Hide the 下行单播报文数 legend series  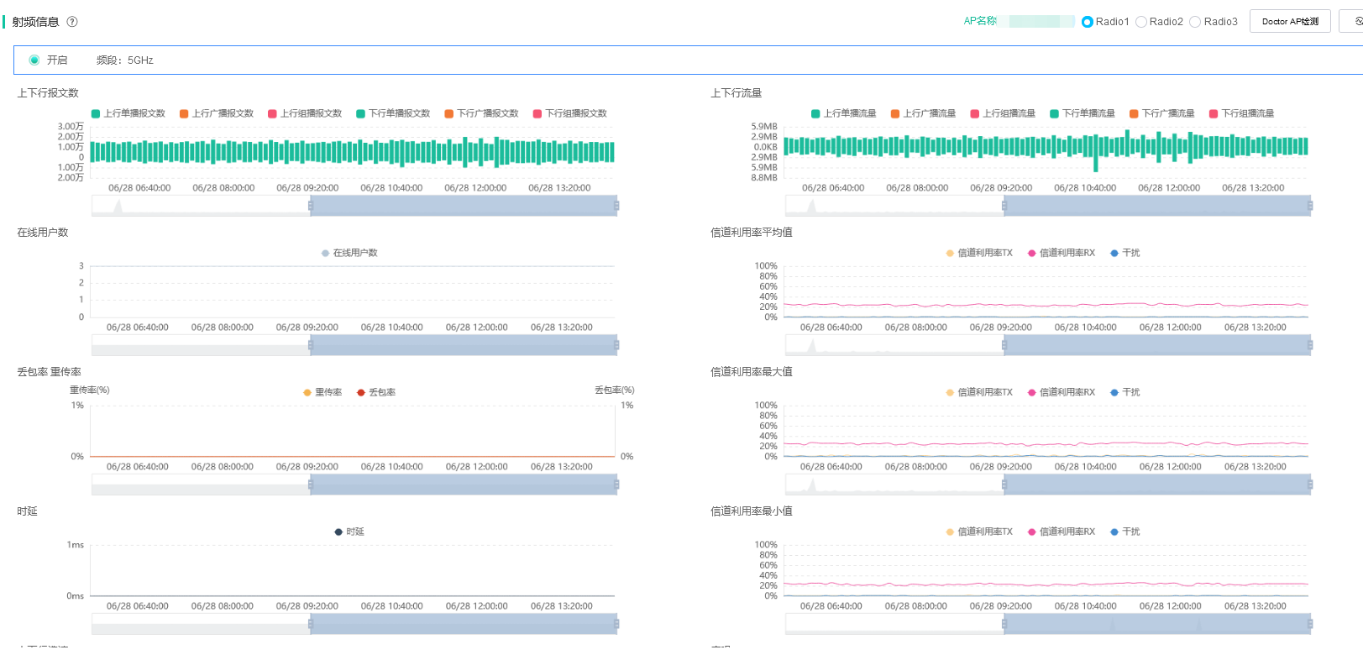point(393,113)
